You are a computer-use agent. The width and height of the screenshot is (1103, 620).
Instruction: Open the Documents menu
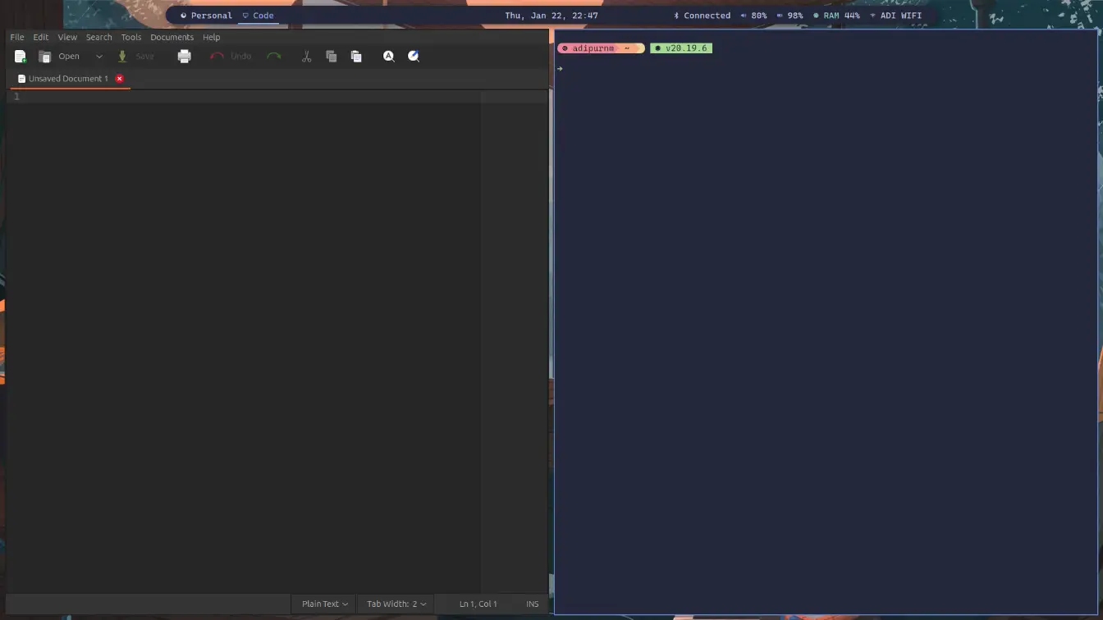click(x=172, y=37)
